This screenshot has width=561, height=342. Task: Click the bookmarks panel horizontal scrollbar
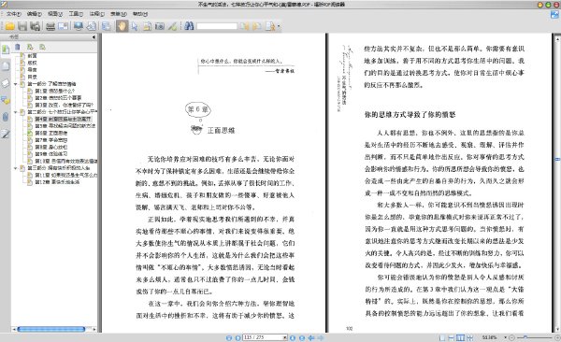coord(53,329)
